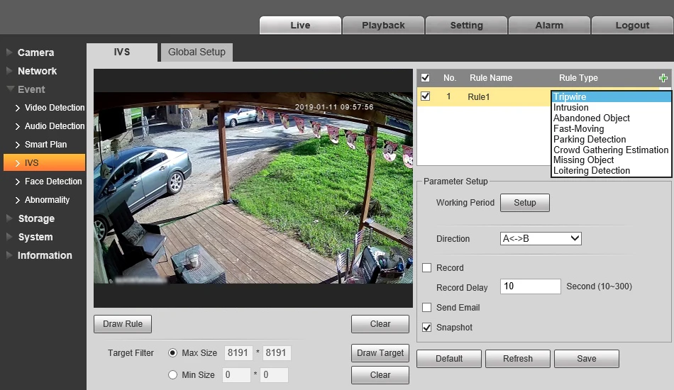Image resolution: width=674 pixels, height=390 pixels.
Task: Open the Playback tab
Action: [x=383, y=25]
